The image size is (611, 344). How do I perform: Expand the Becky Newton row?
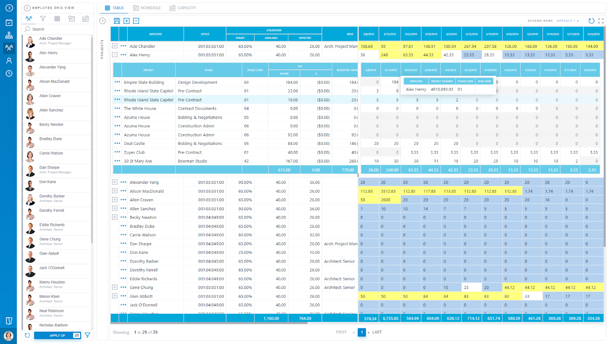click(115, 217)
